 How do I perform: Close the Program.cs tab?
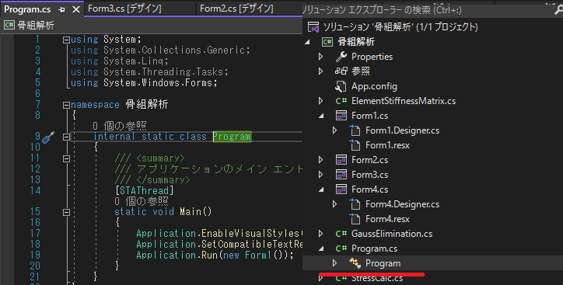point(76,9)
